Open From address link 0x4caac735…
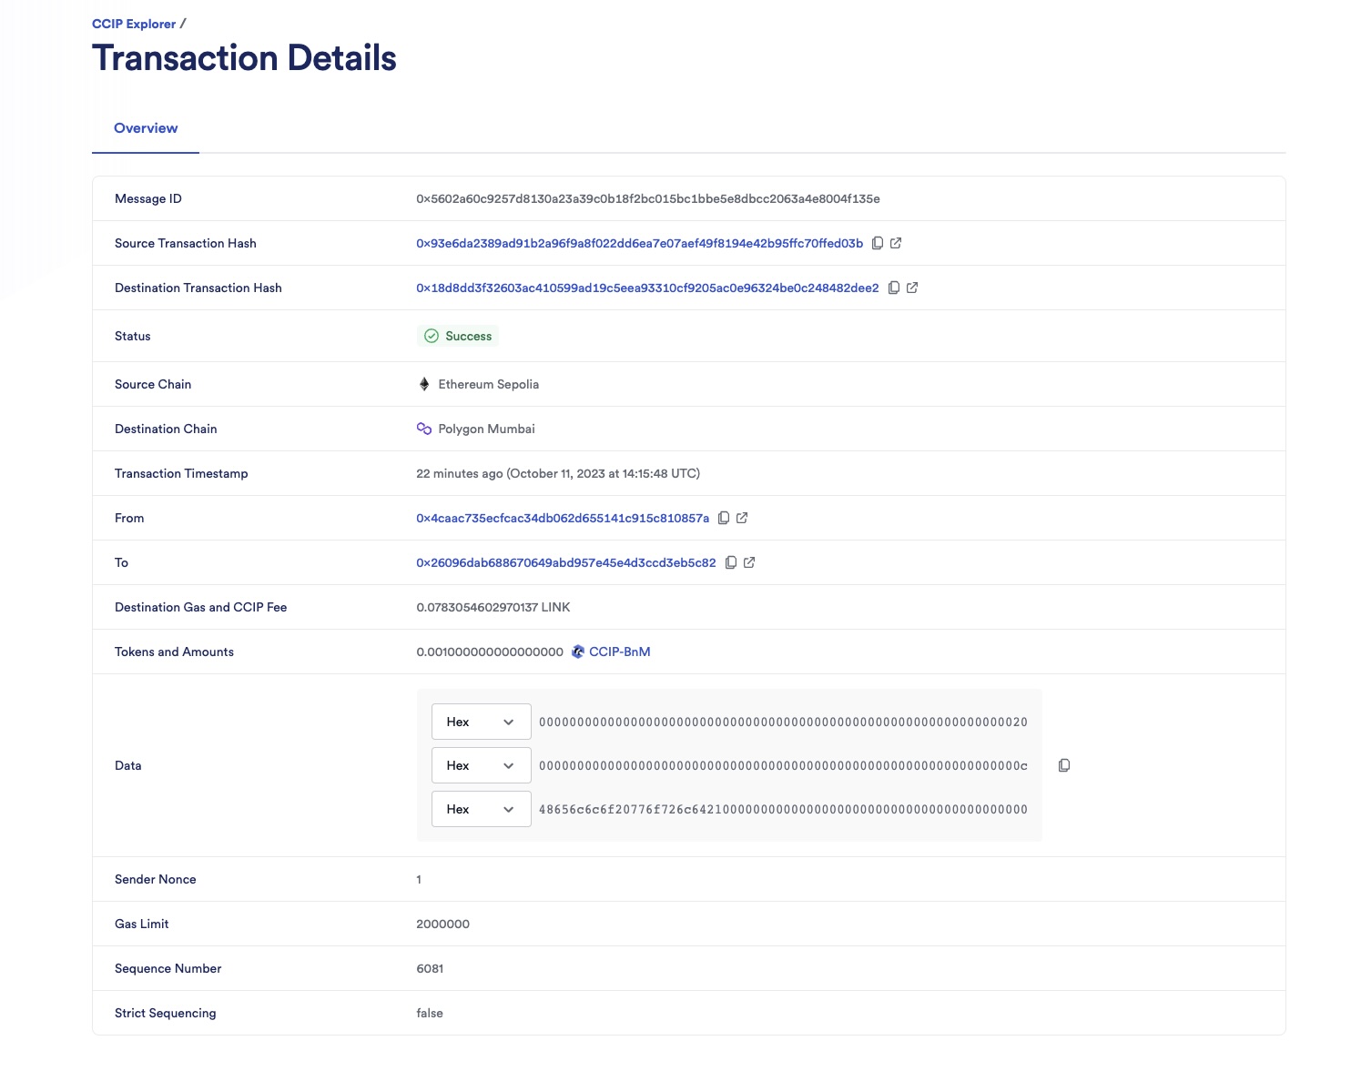The width and height of the screenshot is (1351, 1071). (x=563, y=518)
